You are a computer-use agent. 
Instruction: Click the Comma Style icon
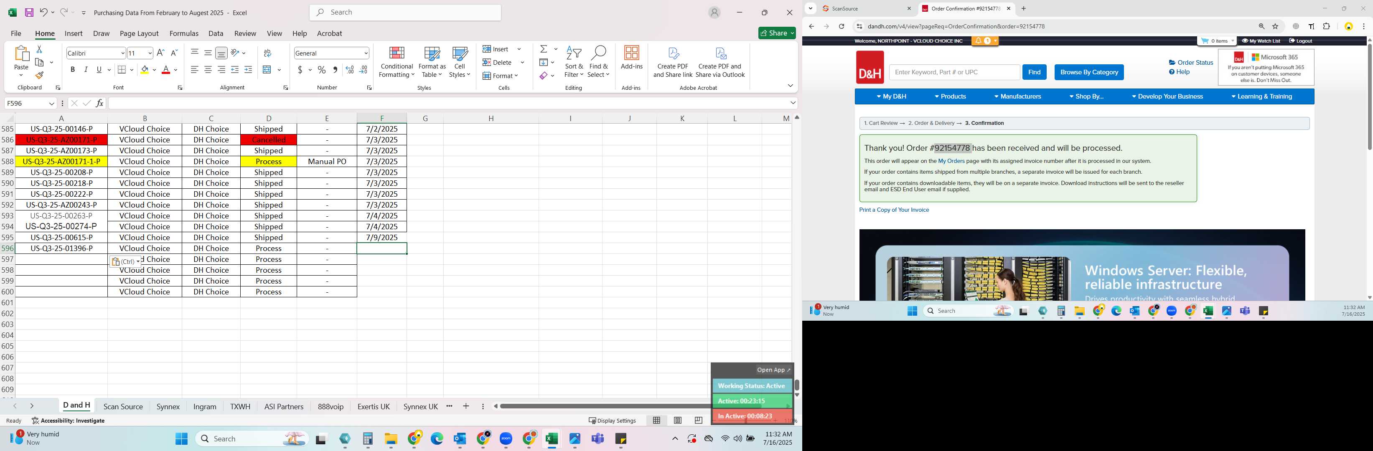pos(335,70)
